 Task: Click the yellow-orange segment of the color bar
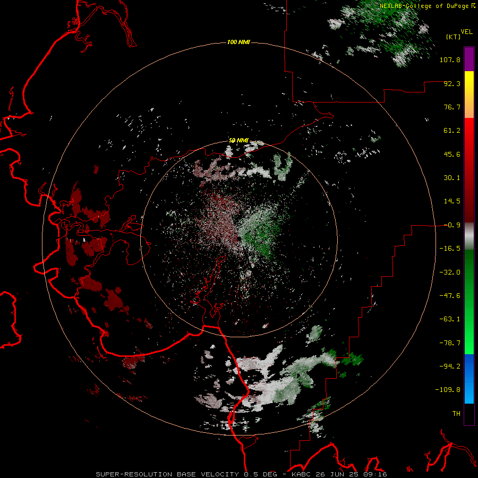469,95
